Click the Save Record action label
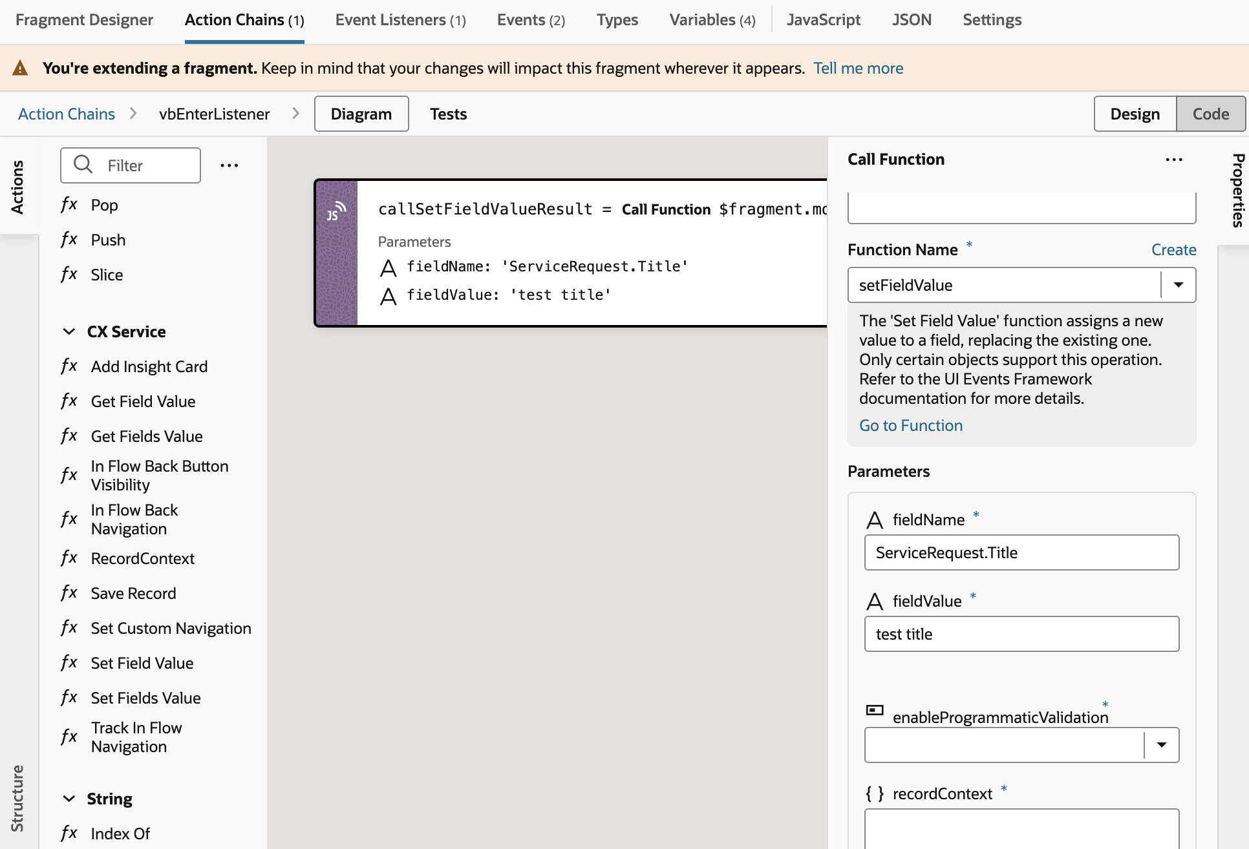Viewport: 1249px width, 849px height. pos(134,593)
